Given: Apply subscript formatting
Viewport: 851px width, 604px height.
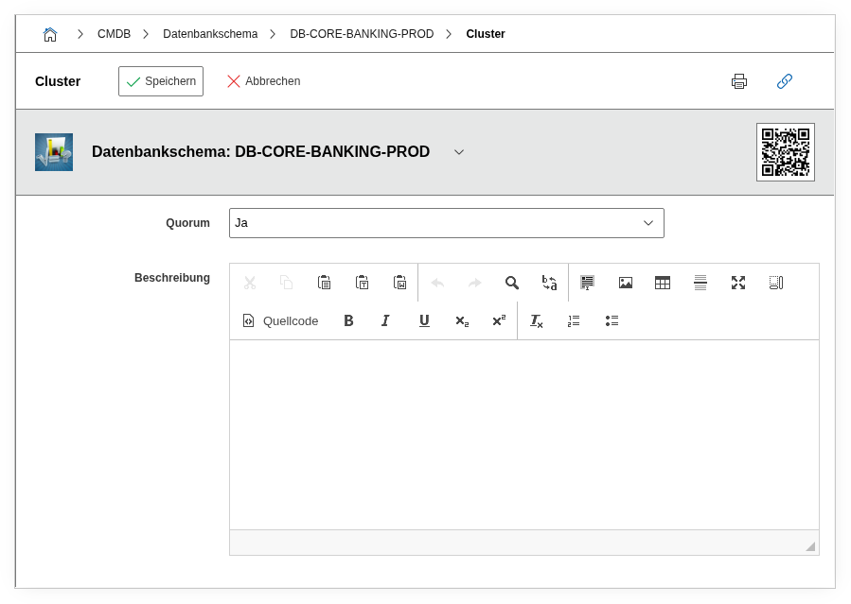Looking at the screenshot, I should (462, 320).
